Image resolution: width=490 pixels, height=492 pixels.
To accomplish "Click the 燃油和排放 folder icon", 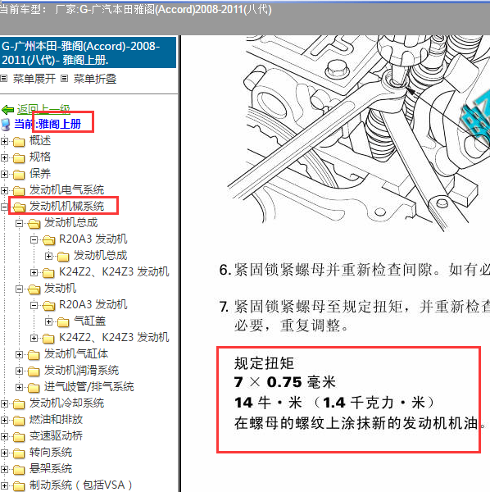I will pyautogui.click(x=19, y=420).
